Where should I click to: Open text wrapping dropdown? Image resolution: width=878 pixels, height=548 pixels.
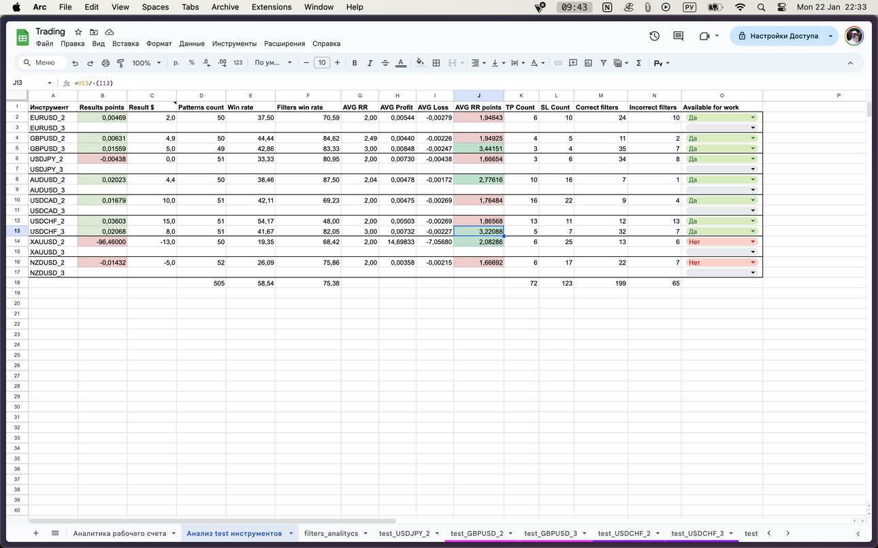(x=518, y=63)
